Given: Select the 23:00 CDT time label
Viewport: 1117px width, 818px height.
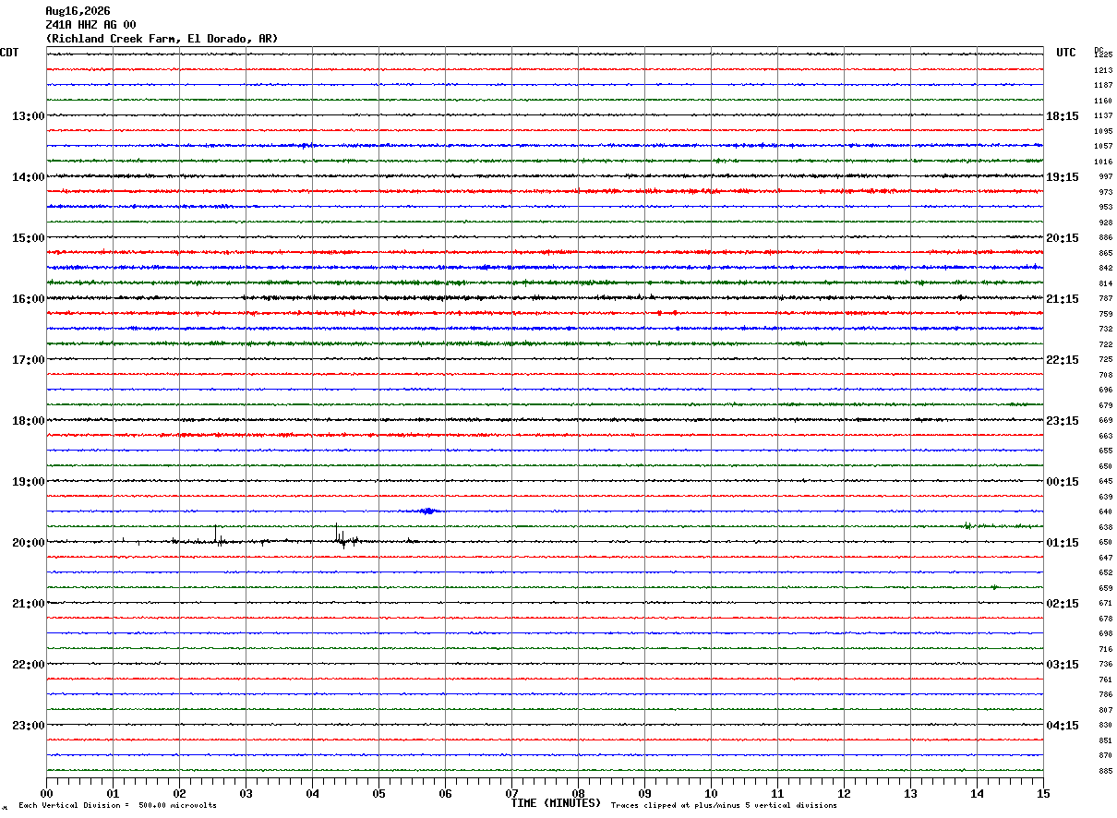Looking at the screenshot, I should (28, 726).
